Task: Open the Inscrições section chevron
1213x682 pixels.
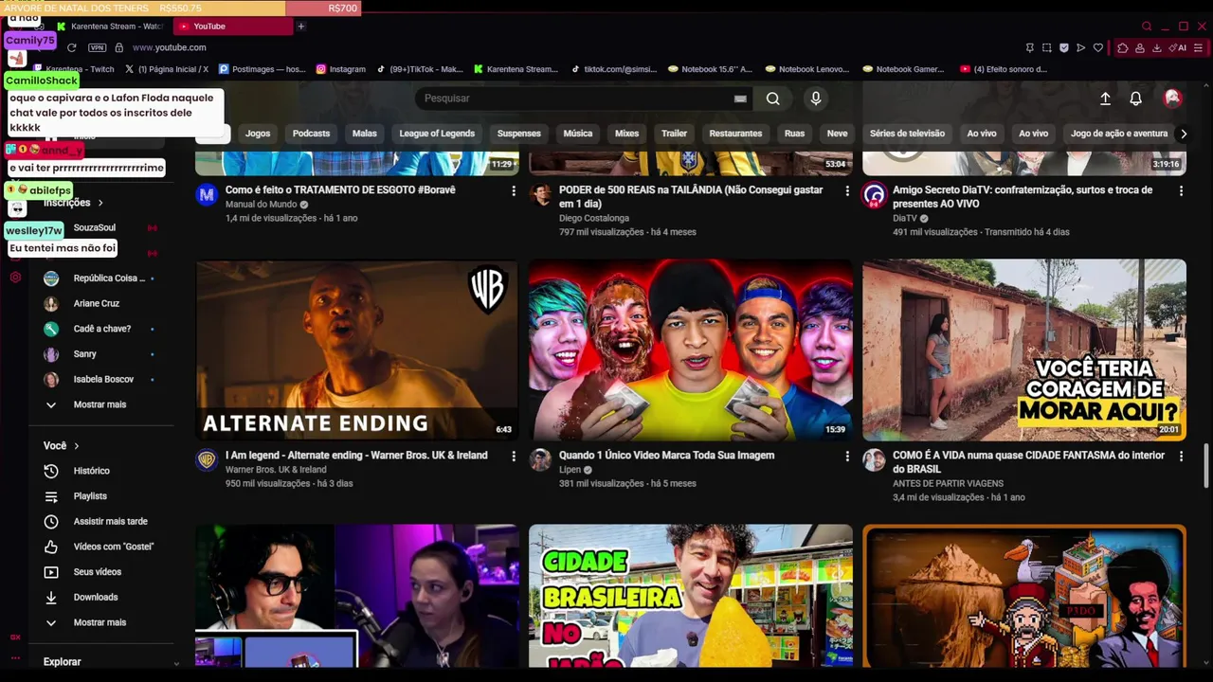Action: (100, 203)
